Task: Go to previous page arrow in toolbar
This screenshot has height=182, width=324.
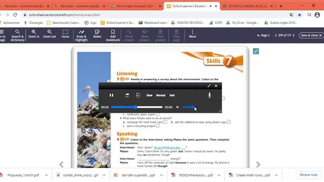Action: click(x=275, y=35)
